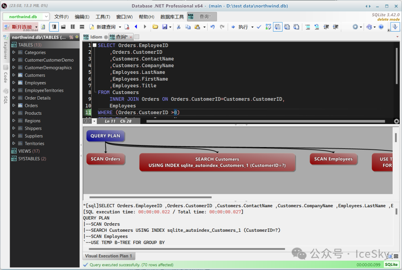Toggle the left sidebar panel layout button

[54, 27]
